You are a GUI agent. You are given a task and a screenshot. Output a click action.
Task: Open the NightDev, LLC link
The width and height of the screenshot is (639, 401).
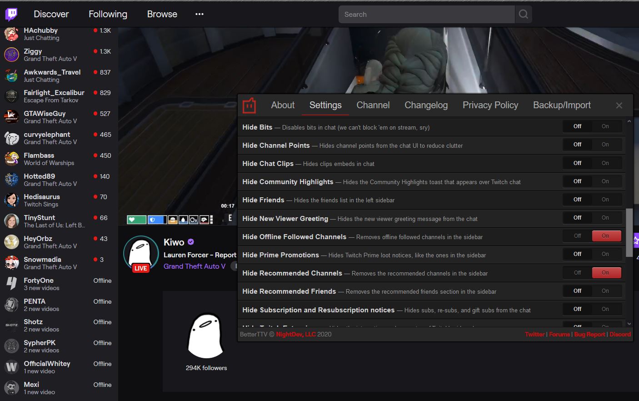tap(296, 334)
